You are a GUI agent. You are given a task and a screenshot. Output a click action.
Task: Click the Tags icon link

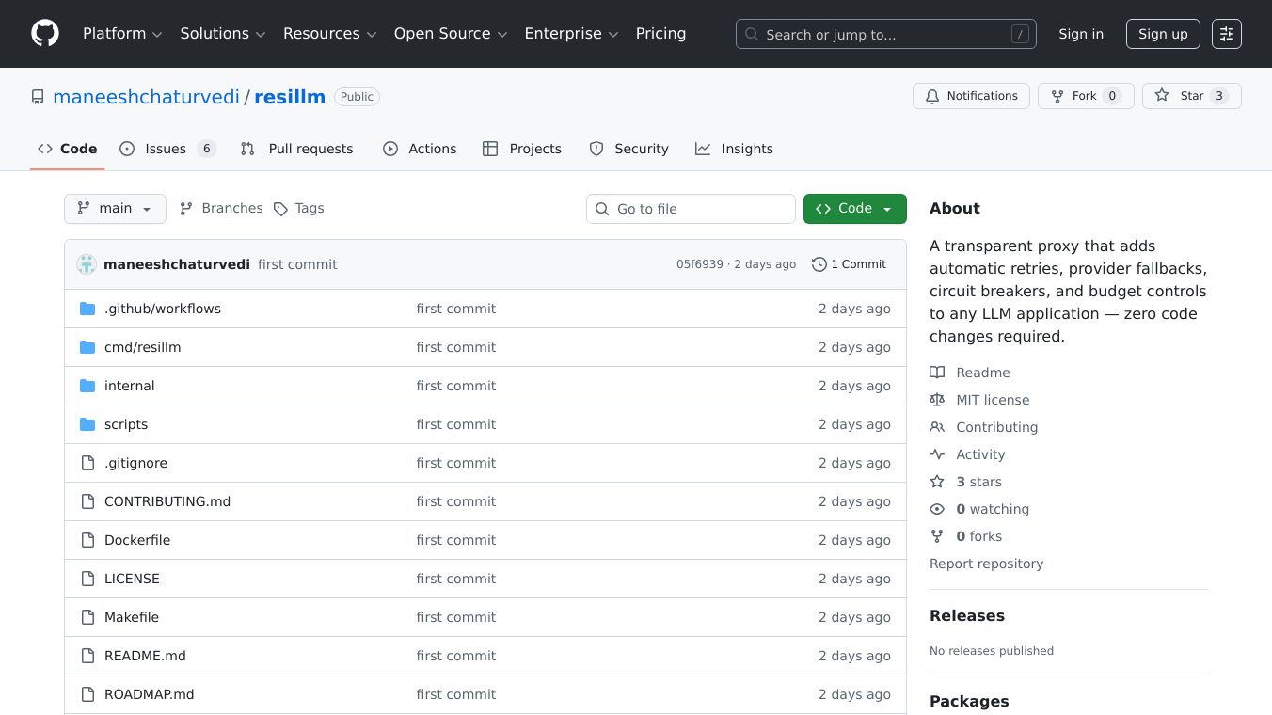(x=280, y=209)
